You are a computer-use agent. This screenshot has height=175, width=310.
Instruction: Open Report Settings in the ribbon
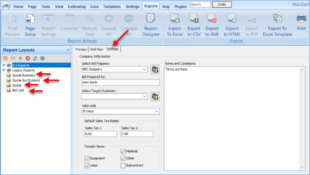tap(49, 25)
